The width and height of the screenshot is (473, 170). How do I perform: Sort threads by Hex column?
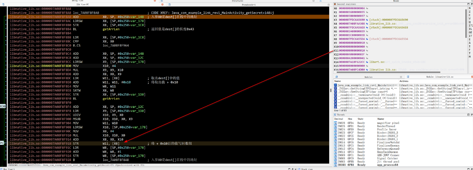(x=351, y=118)
